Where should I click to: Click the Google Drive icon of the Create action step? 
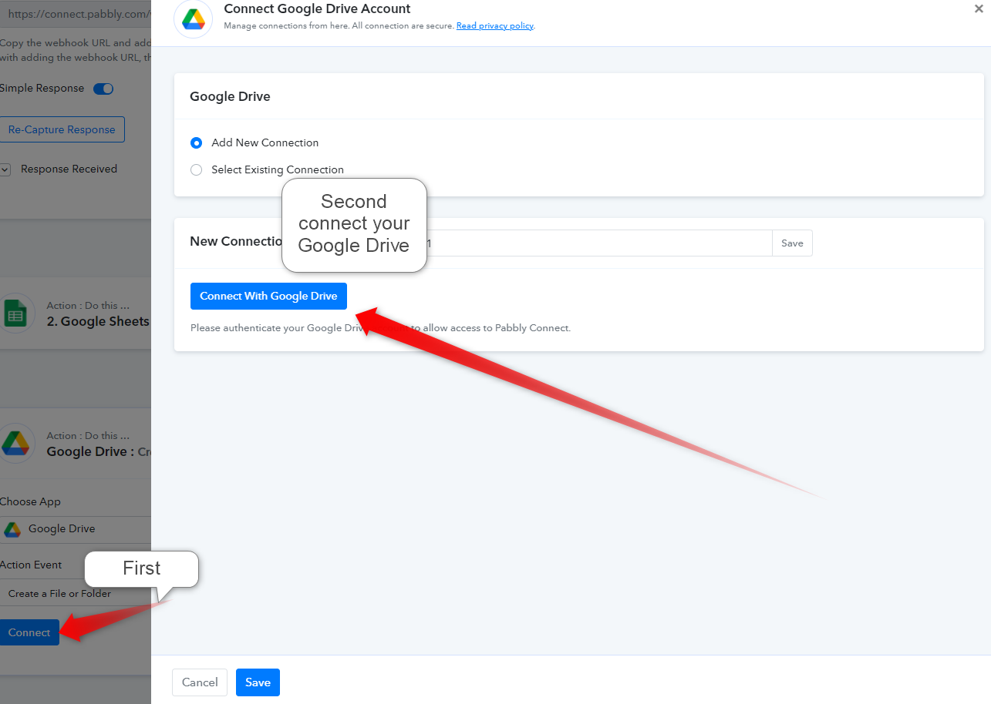coord(16,443)
